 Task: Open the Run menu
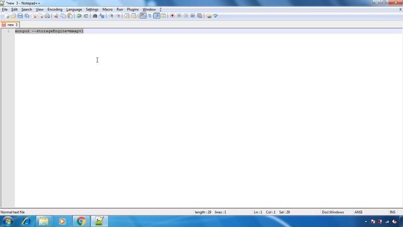click(x=120, y=9)
